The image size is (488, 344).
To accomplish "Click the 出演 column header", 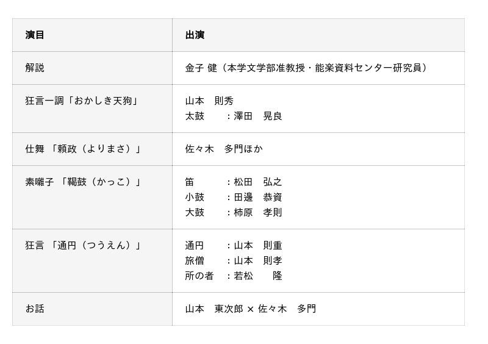I will coord(195,35).
